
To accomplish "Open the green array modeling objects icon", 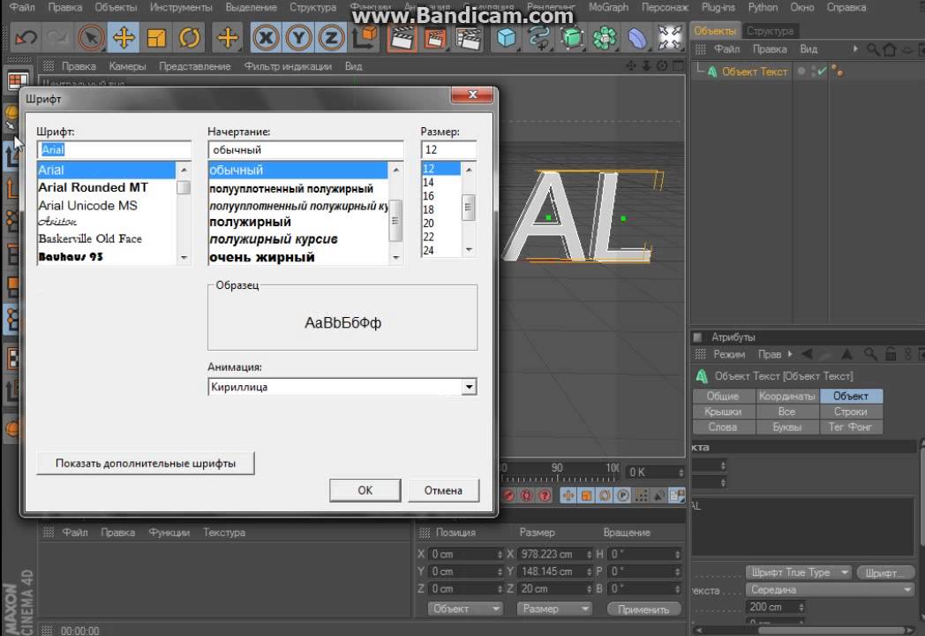I will pyautogui.click(x=604, y=38).
